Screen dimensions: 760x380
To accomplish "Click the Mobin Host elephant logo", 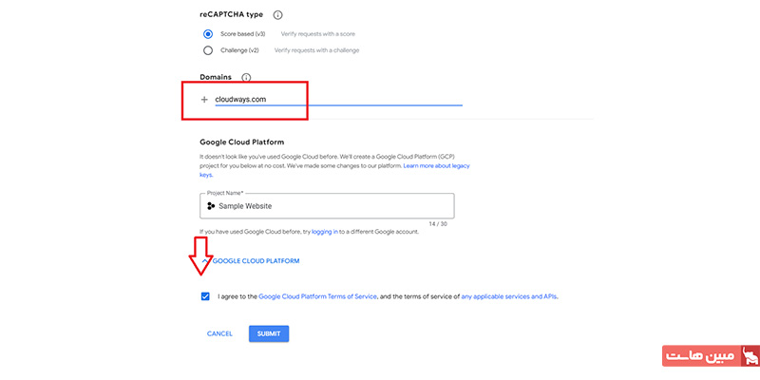I will pyautogui.click(x=749, y=355).
